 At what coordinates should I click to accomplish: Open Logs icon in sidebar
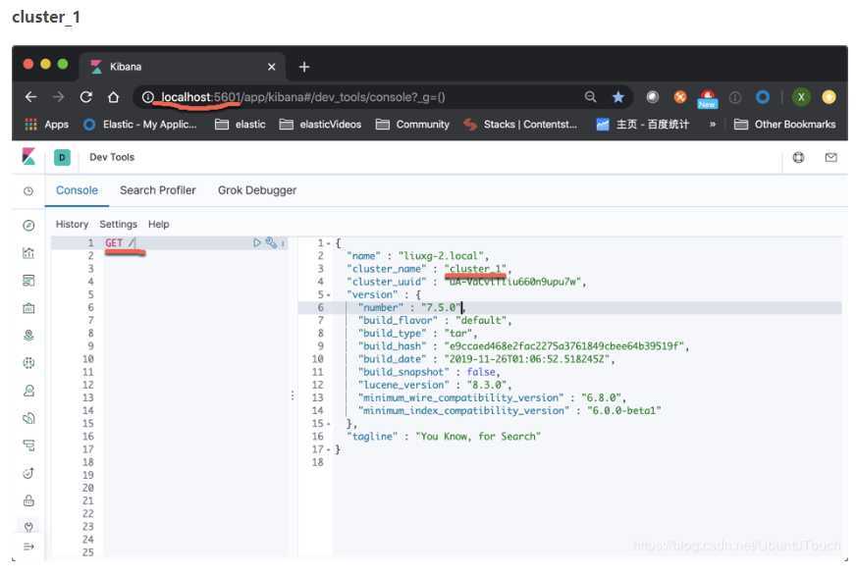(28, 418)
